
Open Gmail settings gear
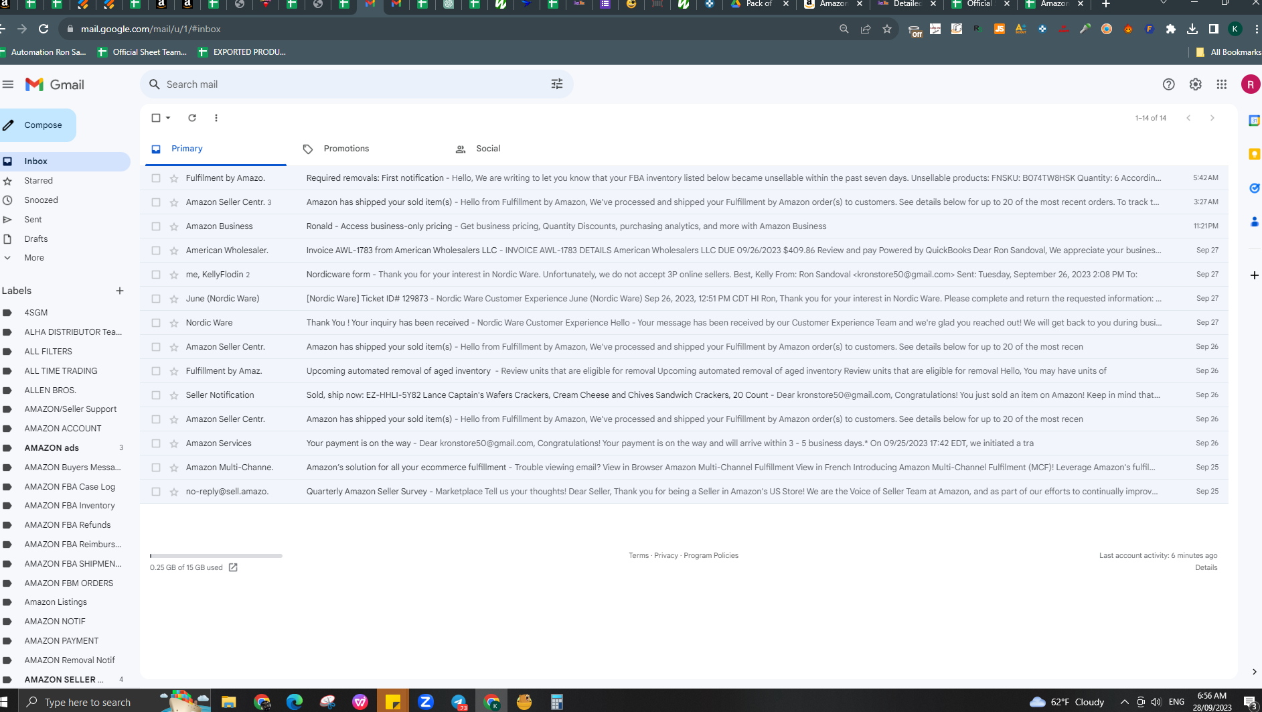tap(1195, 84)
